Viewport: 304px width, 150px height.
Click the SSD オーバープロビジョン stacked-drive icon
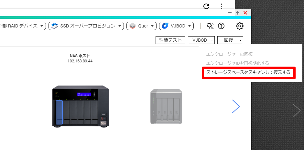tap(55, 26)
